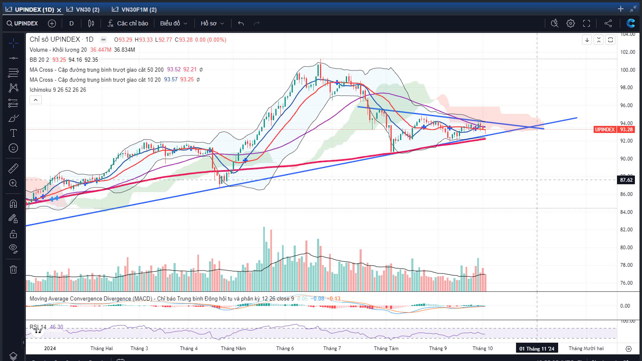Open the object tree layers icon
This screenshot has width=642, height=361.
pyautogui.click(x=13, y=356)
